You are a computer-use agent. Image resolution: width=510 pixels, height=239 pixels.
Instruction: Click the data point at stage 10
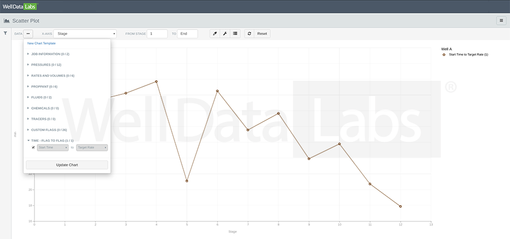point(339,144)
